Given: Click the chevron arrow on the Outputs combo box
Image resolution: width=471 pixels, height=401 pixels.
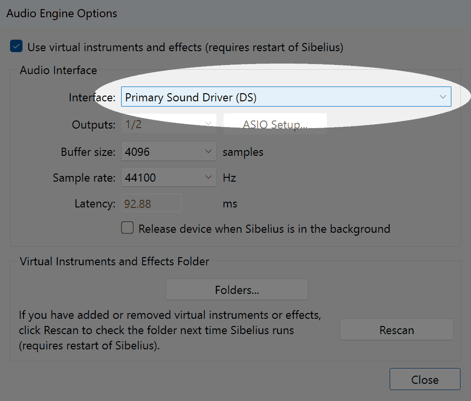Looking at the screenshot, I should (208, 124).
